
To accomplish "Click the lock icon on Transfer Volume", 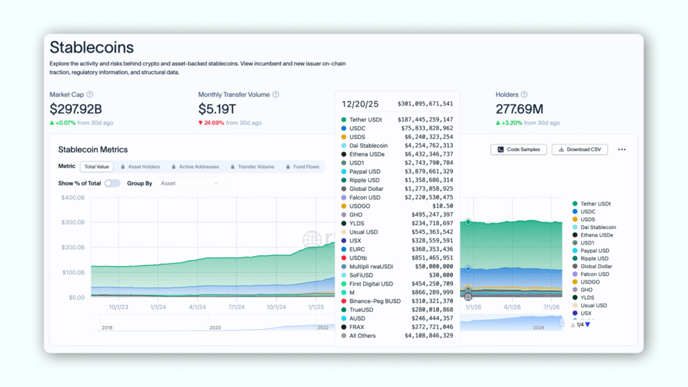I will click(232, 167).
